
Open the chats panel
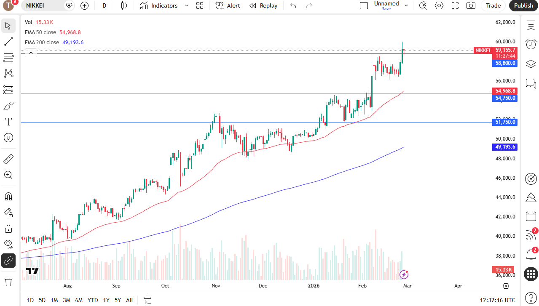click(531, 83)
